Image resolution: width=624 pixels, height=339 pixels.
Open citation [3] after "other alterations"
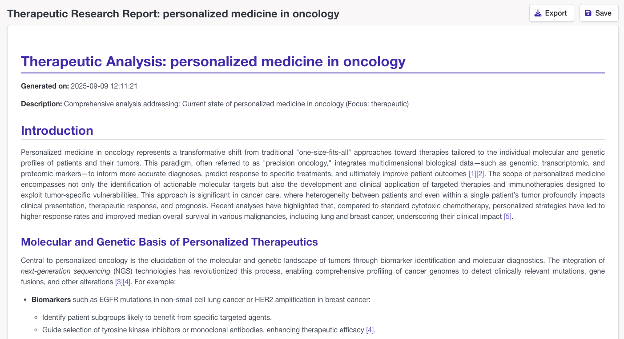pos(119,282)
